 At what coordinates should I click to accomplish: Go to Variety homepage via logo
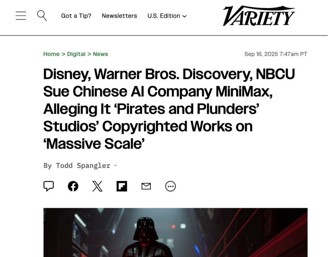[x=259, y=16]
